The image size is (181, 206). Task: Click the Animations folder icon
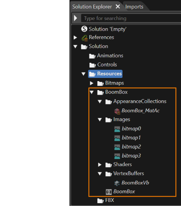(92, 56)
